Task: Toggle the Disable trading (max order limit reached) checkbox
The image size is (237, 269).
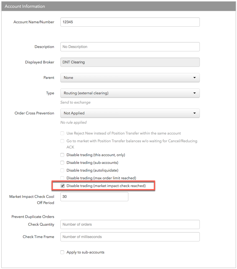Action: coord(62,178)
